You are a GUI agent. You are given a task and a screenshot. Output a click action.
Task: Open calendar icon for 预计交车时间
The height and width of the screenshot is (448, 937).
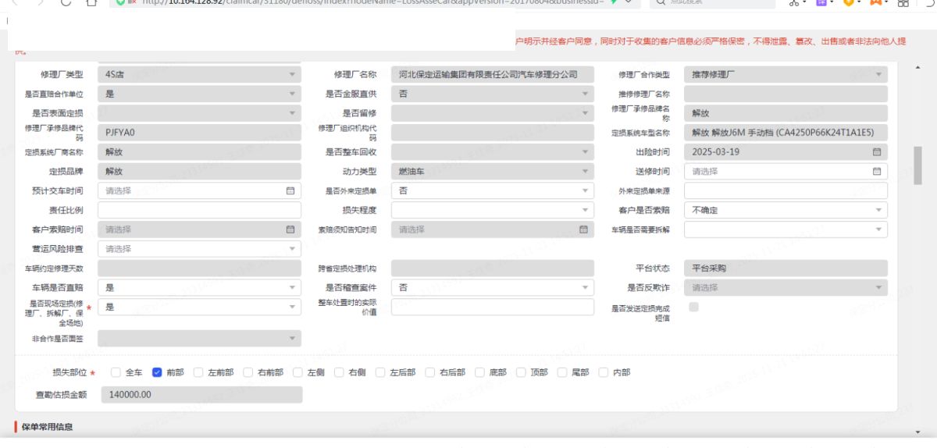290,190
